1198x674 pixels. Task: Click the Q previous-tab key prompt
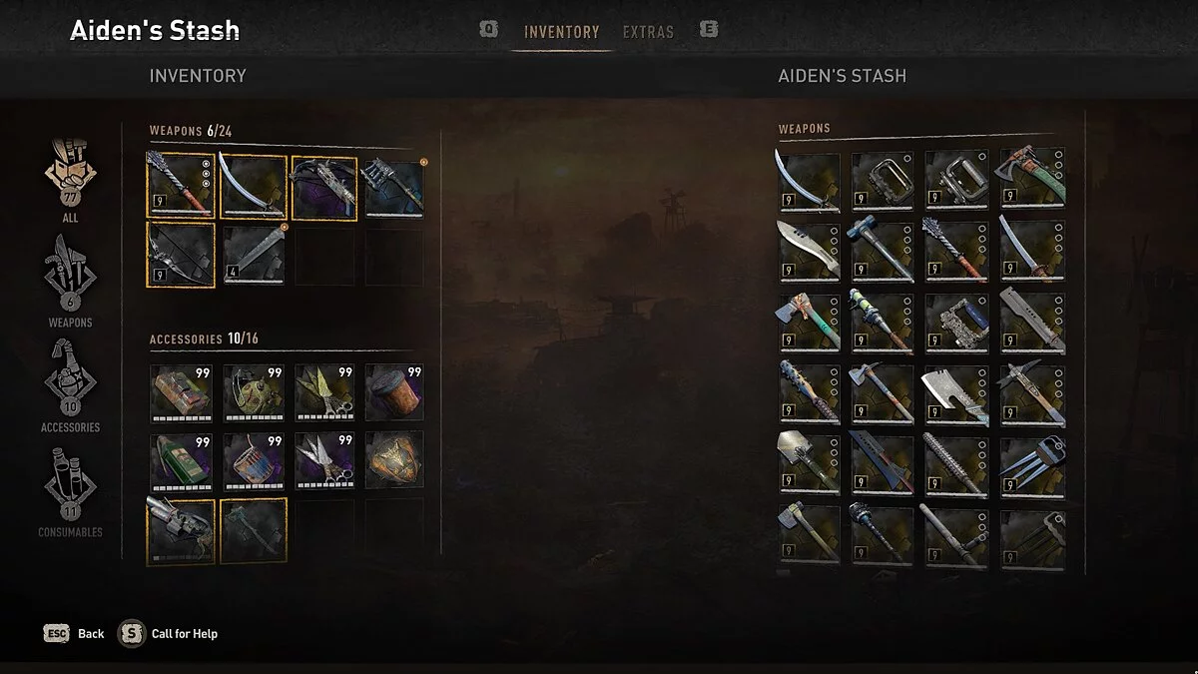488,30
